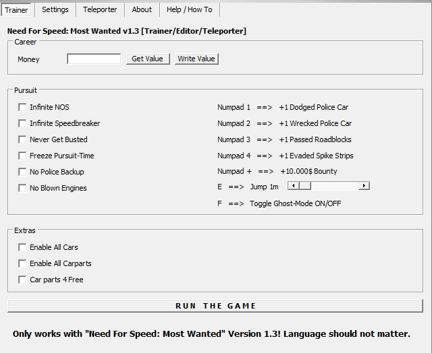Click the '+1 Evaded Spike Strips' text
Viewport: 432px width, 353px height.
(316, 156)
